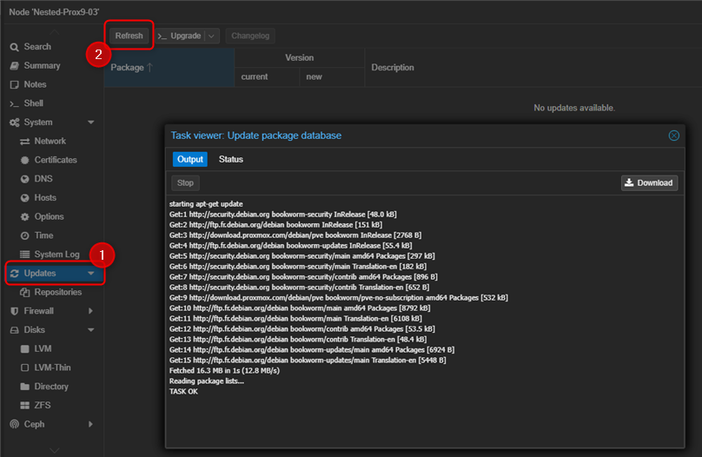702x457 pixels.
Task: Select the Shell terminal icon
Action: tap(15, 103)
